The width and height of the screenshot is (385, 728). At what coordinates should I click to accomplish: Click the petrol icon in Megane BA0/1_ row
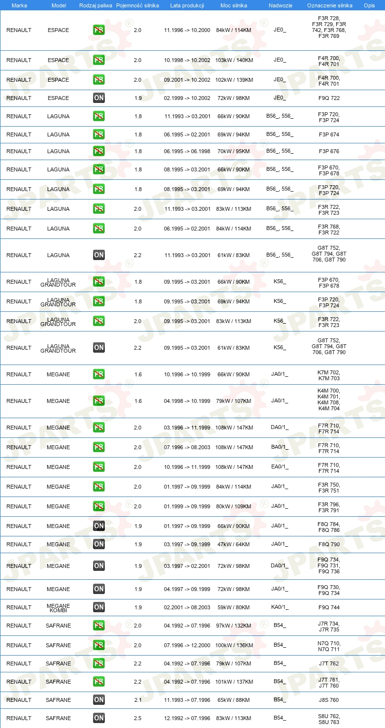(x=99, y=447)
